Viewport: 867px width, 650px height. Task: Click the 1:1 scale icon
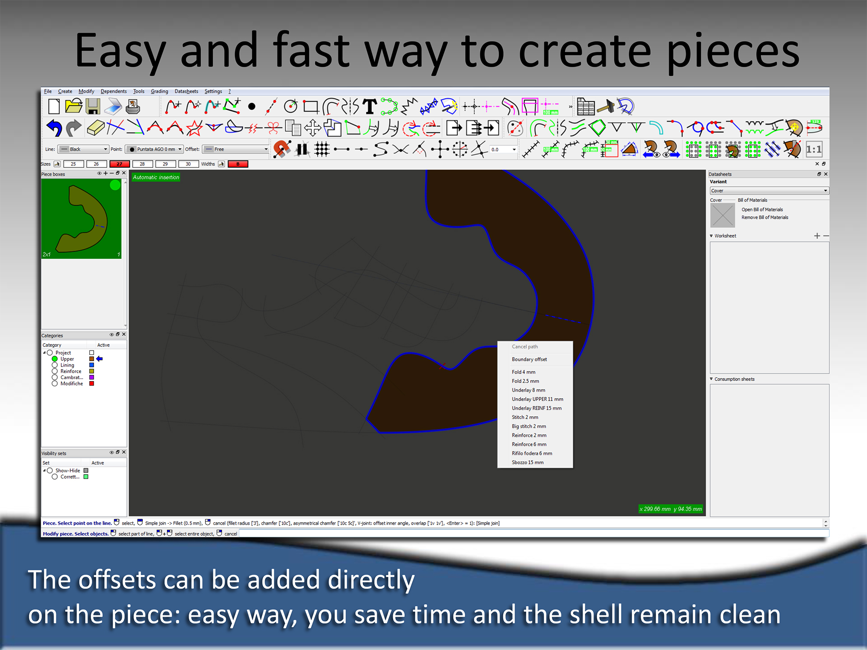click(x=814, y=149)
